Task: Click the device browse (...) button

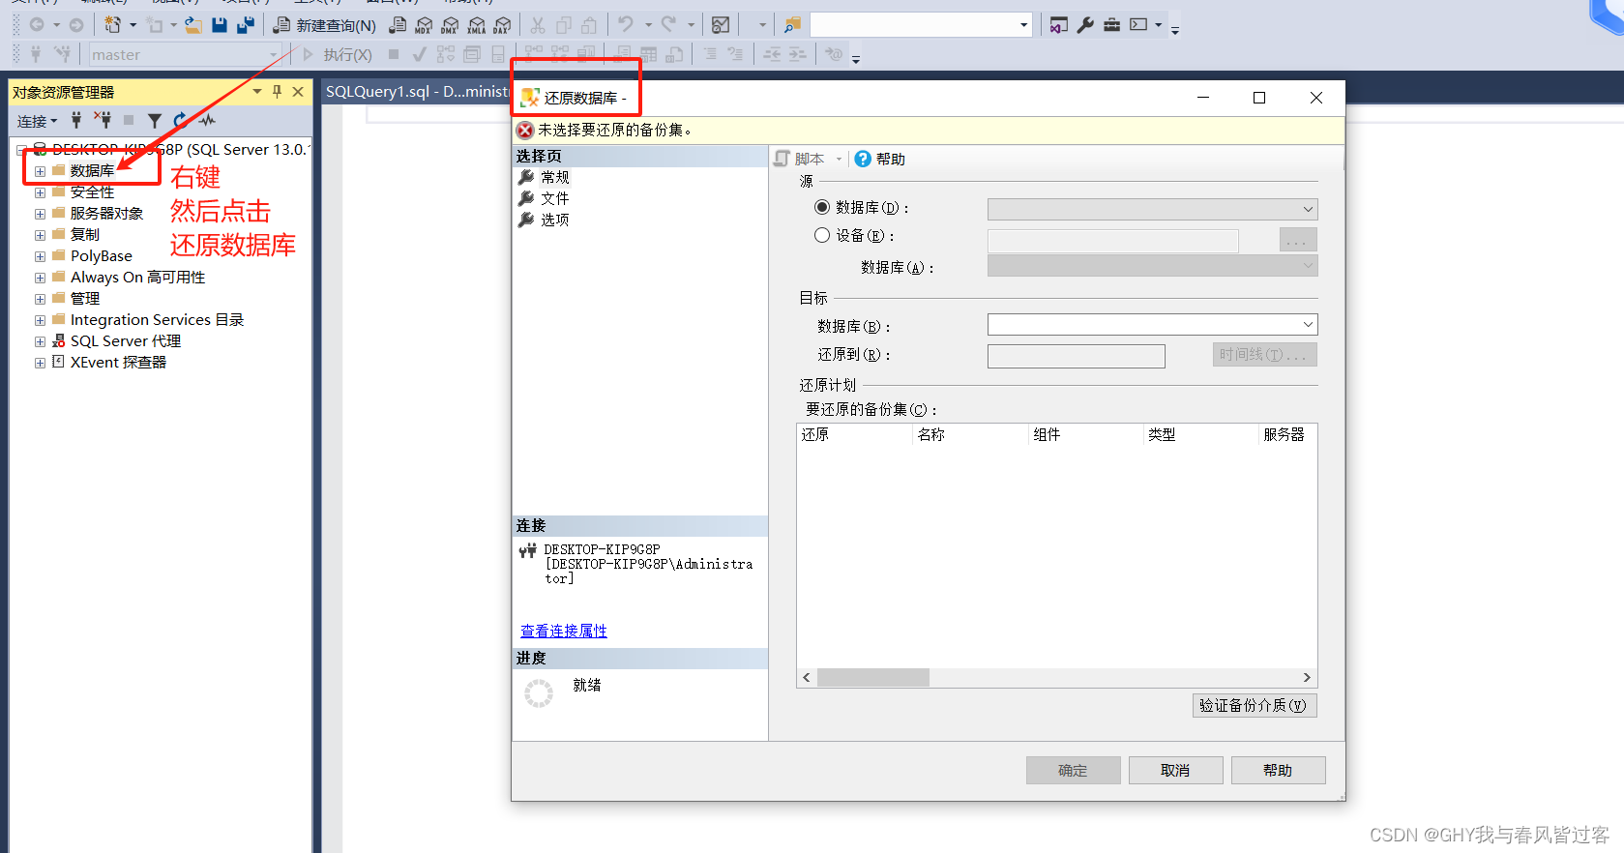Action: (1297, 240)
